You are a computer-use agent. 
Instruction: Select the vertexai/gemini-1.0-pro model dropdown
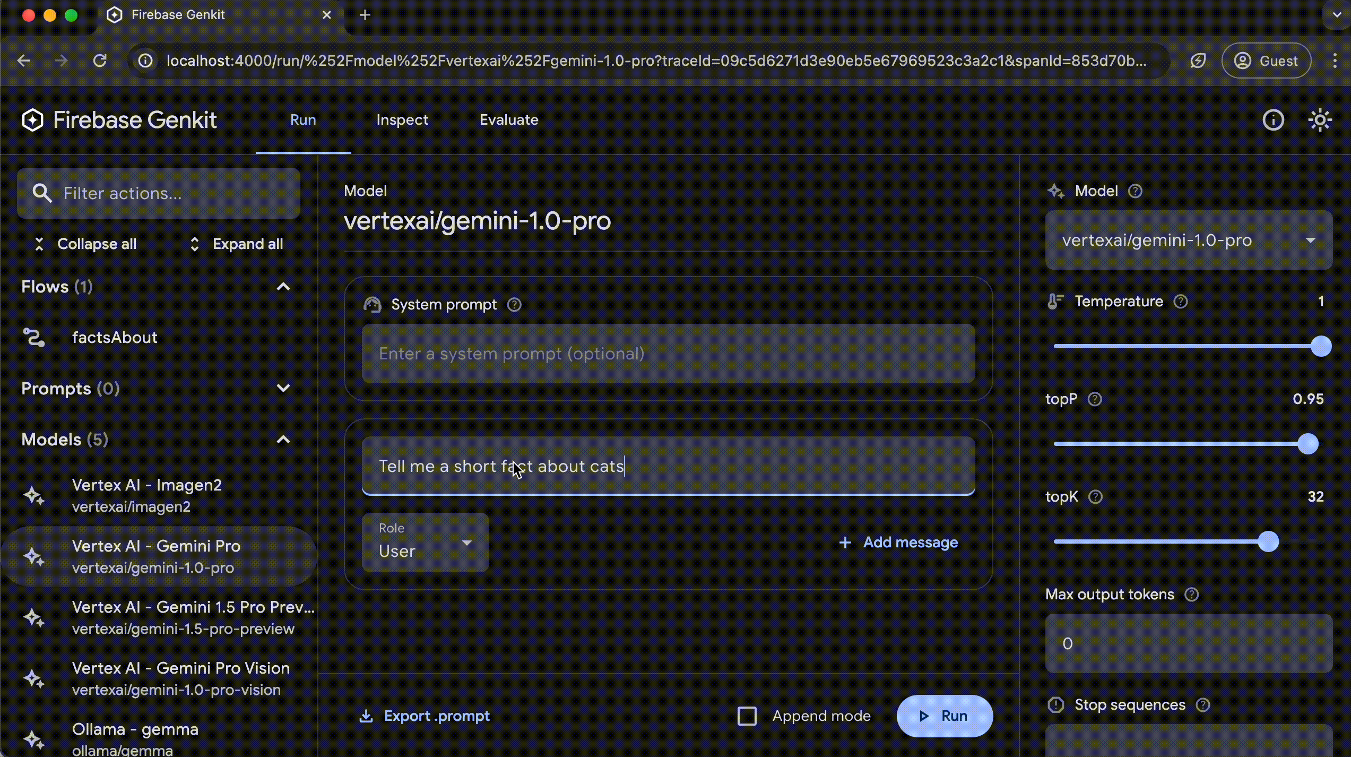pos(1189,239)
